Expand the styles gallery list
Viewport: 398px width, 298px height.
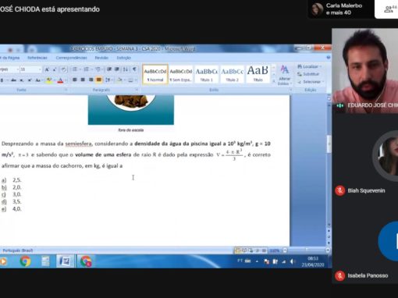coord(274,81)
